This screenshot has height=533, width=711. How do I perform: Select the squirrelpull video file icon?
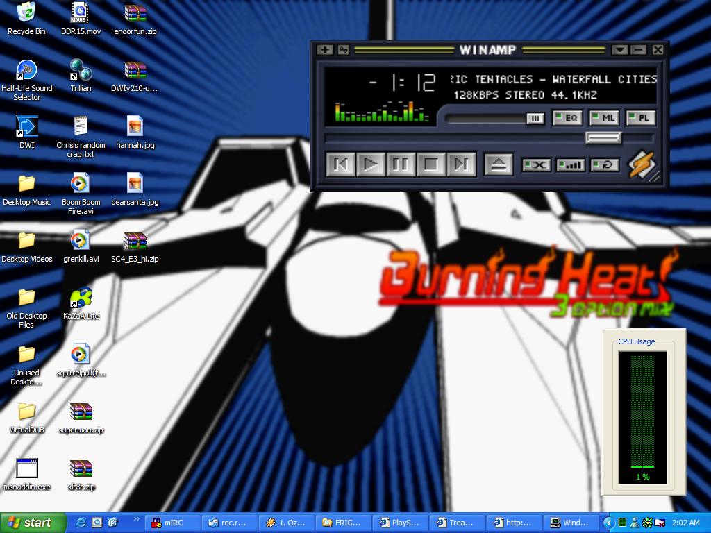[x=81, y=355]
